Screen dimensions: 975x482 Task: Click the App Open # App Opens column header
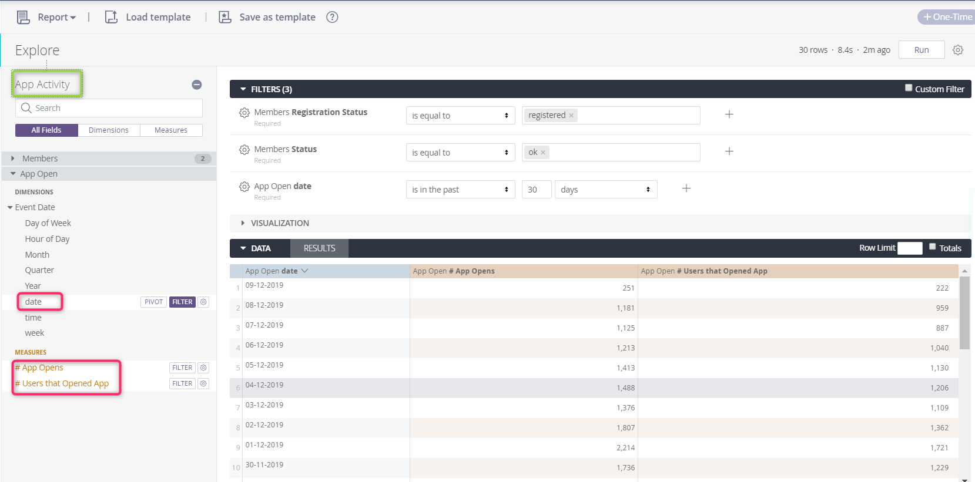tap(524, 271)
